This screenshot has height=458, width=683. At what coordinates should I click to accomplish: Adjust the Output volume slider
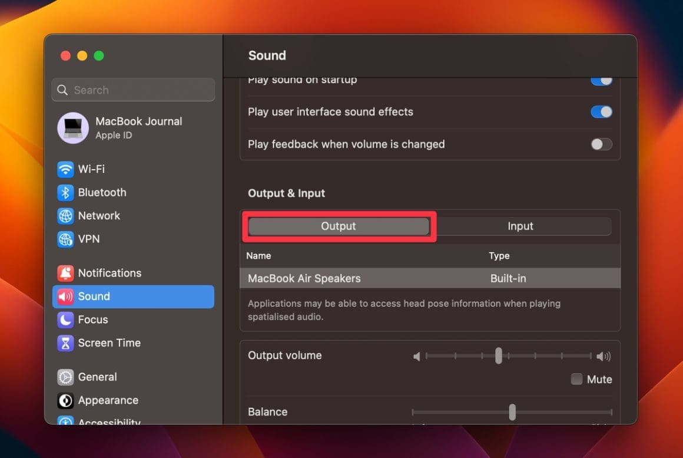(499, 356)
